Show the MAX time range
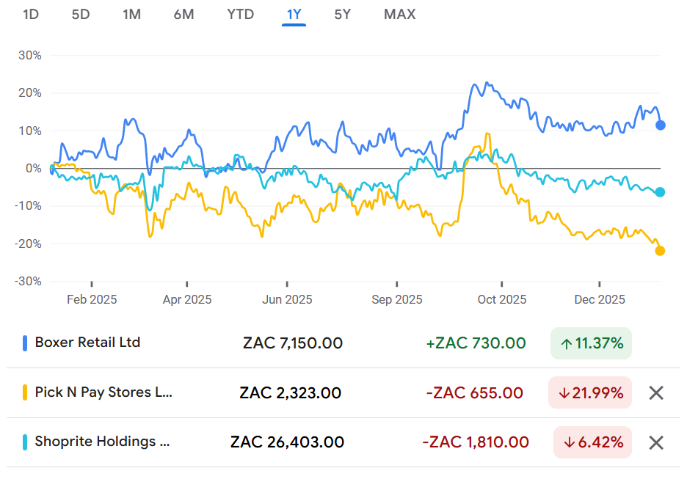Screen dimensions: 687x479 [399, 14]
